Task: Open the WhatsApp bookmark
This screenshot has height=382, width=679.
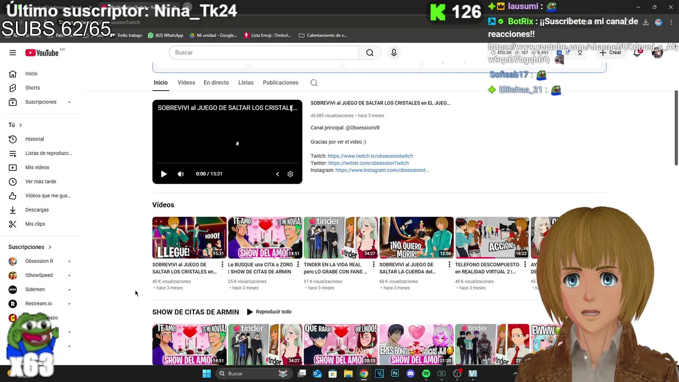Action: click(166, 36)
